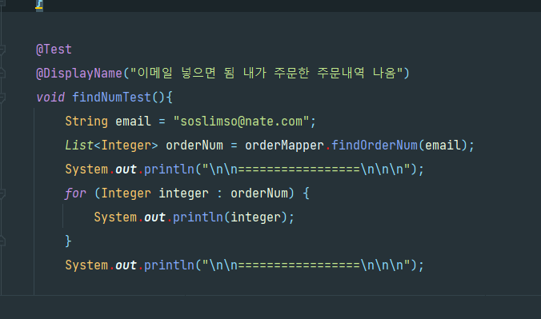Click println in first separator print statement

pos(169,169)
